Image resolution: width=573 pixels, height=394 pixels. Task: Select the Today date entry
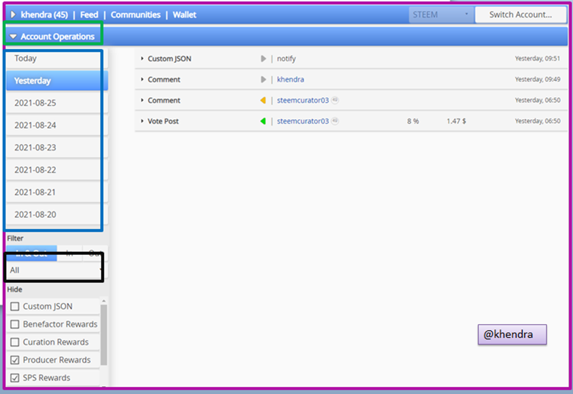coord(56,58)
